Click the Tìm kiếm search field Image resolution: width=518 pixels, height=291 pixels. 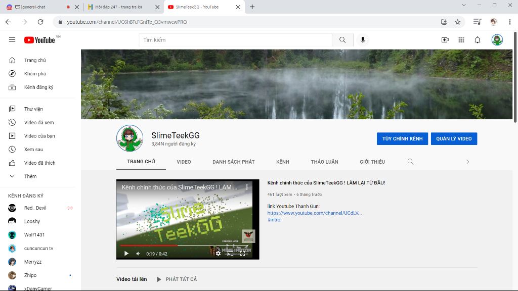point(236,40)
